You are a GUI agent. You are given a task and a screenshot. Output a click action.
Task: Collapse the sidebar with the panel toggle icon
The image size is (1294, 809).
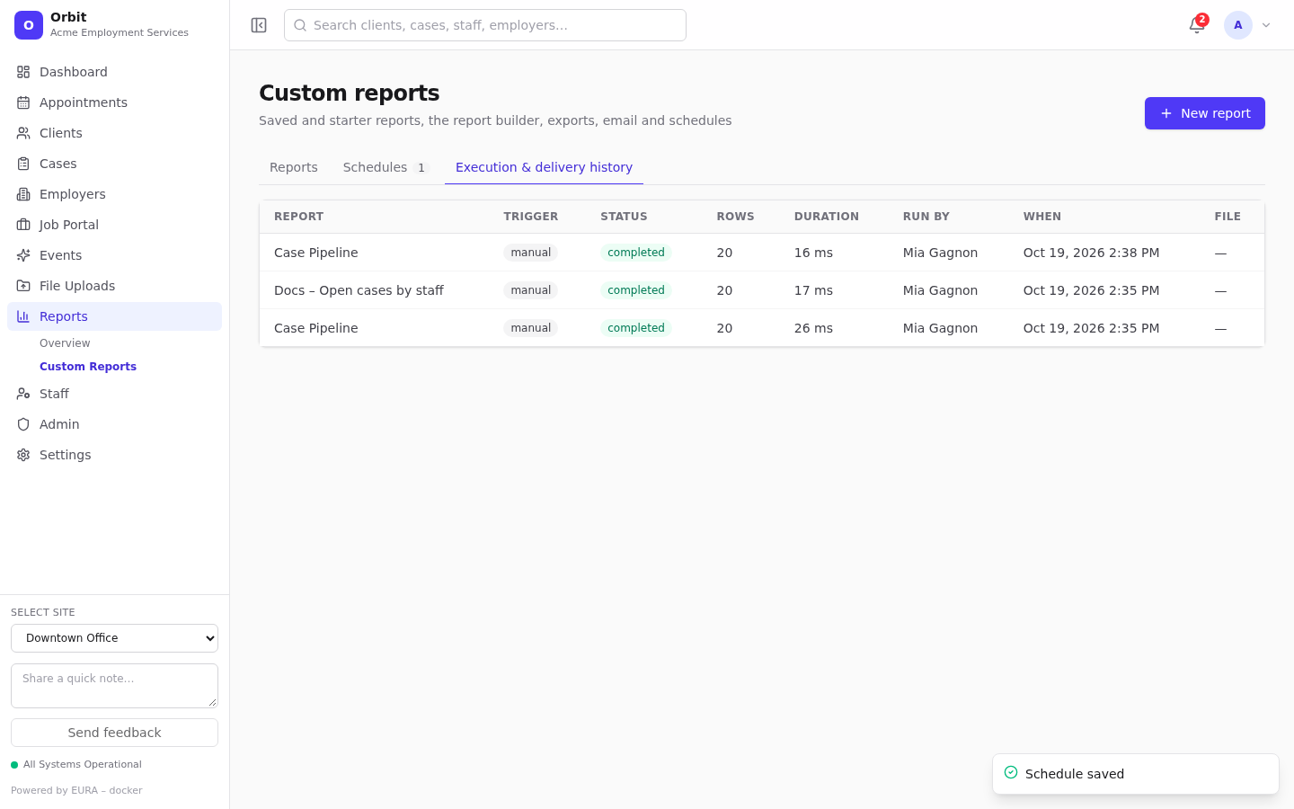259,25
